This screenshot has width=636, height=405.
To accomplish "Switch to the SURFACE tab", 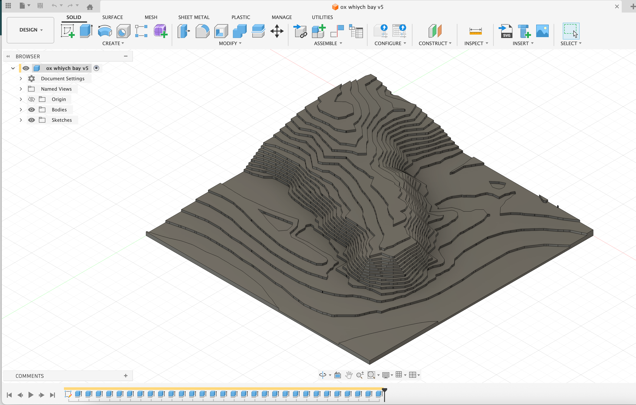I will [112, 17].
